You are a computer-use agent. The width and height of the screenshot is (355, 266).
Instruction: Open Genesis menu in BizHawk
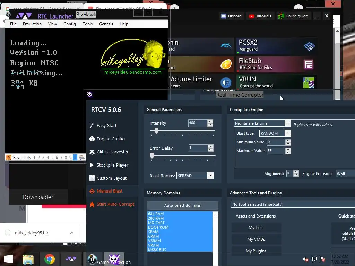click(106, 24)
